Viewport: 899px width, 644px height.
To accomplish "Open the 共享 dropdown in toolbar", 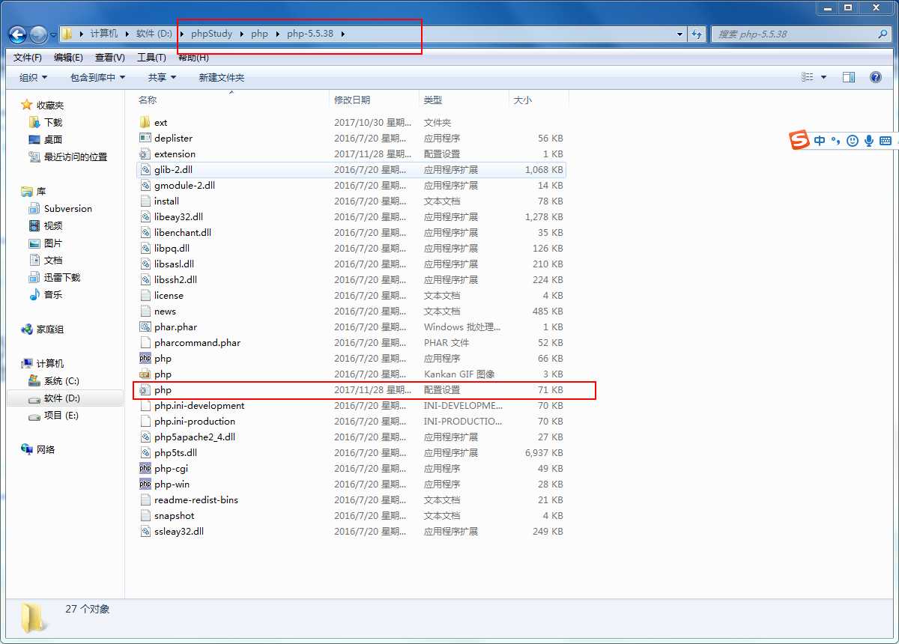I will pos(162,77).
